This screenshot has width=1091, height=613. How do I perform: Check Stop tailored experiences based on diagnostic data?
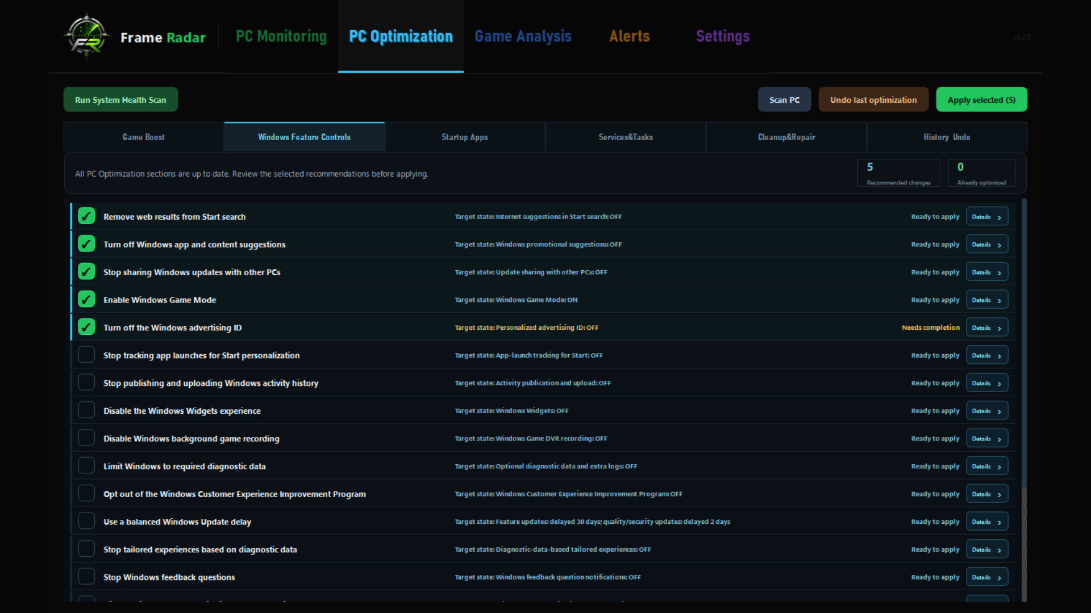[86, 549]
